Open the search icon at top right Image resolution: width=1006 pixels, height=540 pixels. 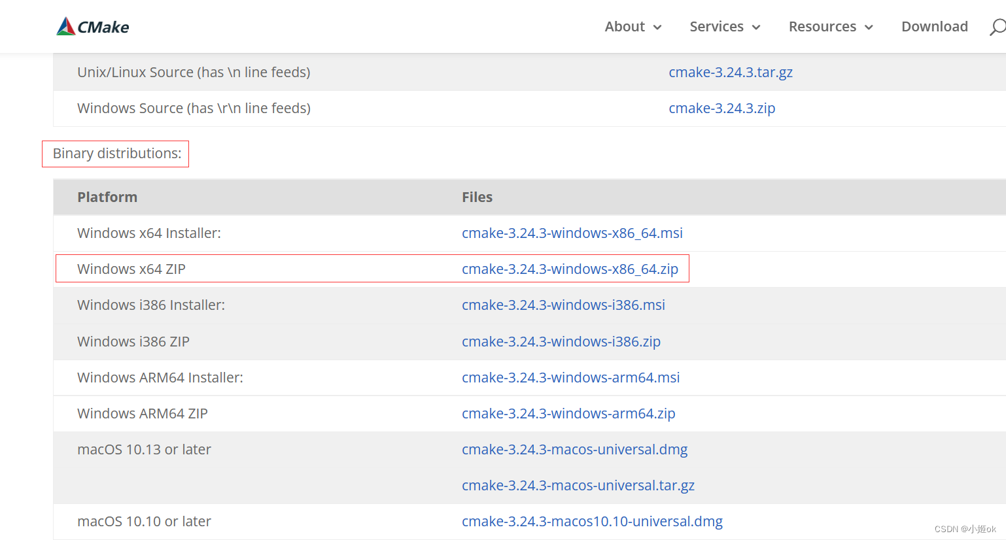click(x=997, y=27)
